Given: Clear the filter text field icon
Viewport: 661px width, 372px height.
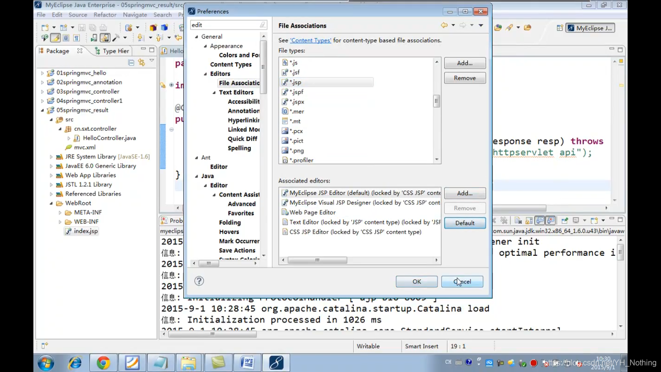Looking at the screenshot, I should tap(263, 25).
